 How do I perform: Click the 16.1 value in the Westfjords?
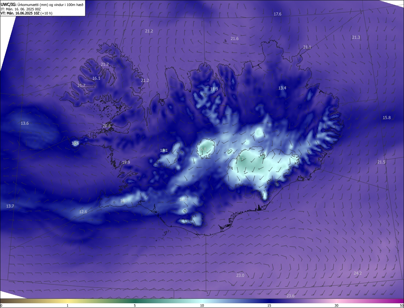tap(96, 78)
